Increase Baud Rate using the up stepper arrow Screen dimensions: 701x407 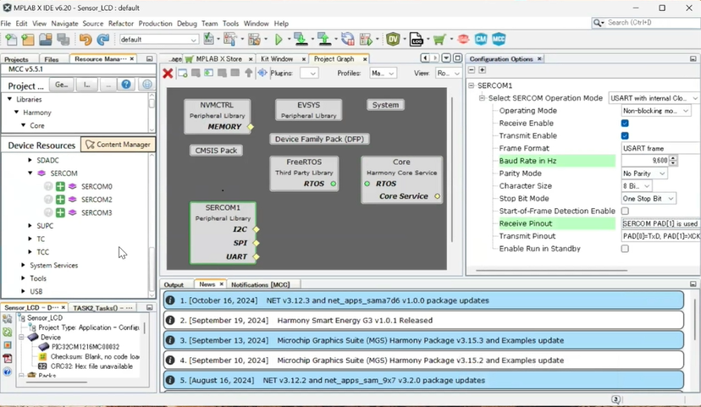click(673, 157)
